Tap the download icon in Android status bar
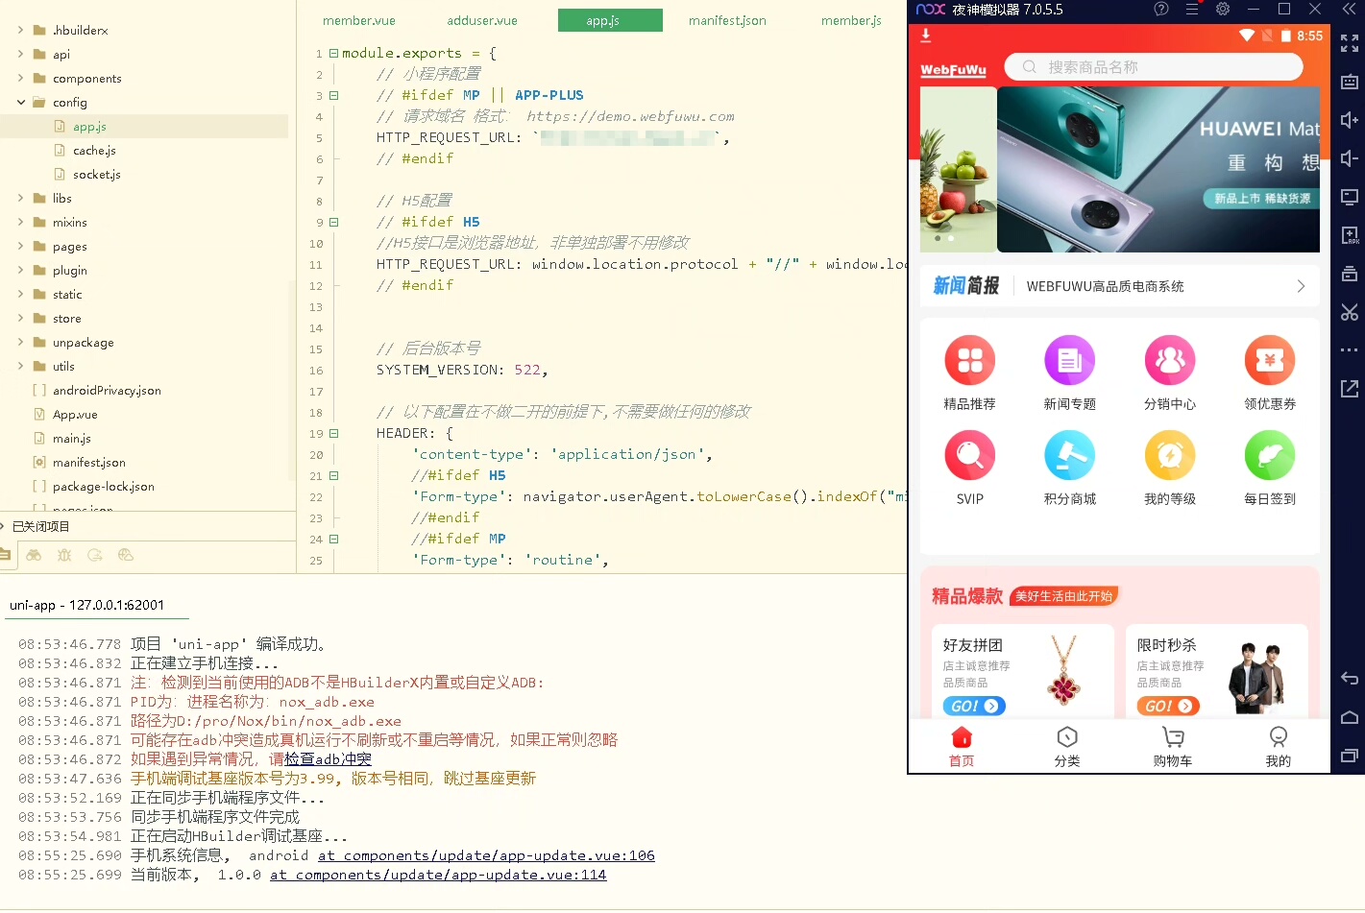The width and height of the screenshot is (1365, 913). pos(926,36)
